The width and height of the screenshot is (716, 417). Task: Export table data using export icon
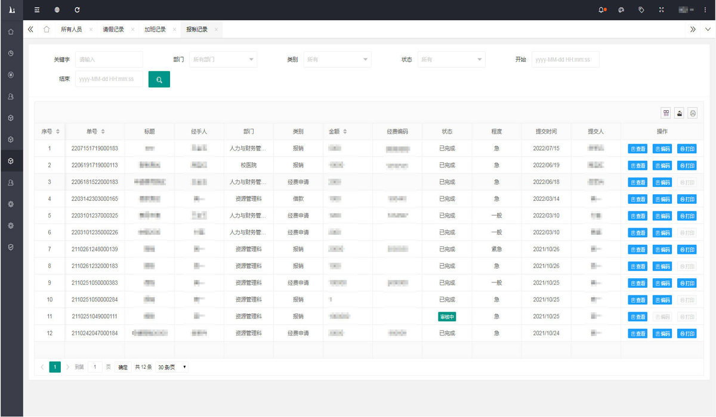click(x=679, y=113)
